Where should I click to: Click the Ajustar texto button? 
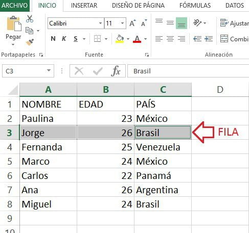click(x=234, y=23)
